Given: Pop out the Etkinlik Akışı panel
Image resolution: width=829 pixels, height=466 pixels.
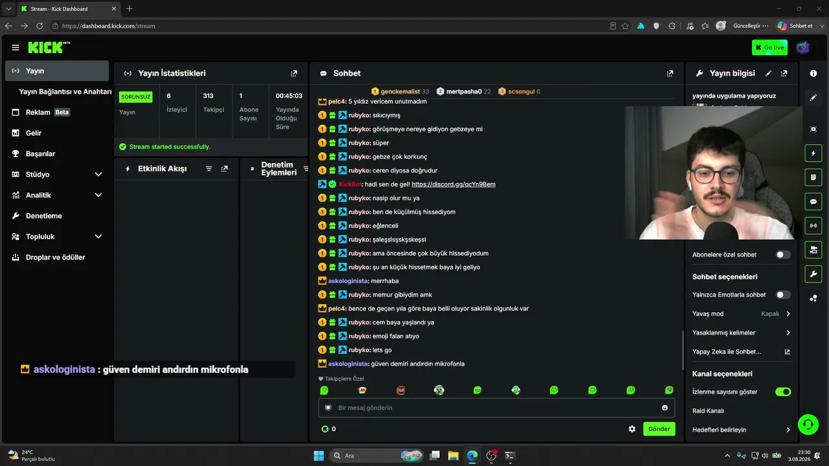Looking at the screenshot, I should pyautogui.click(x=224, y=168).
